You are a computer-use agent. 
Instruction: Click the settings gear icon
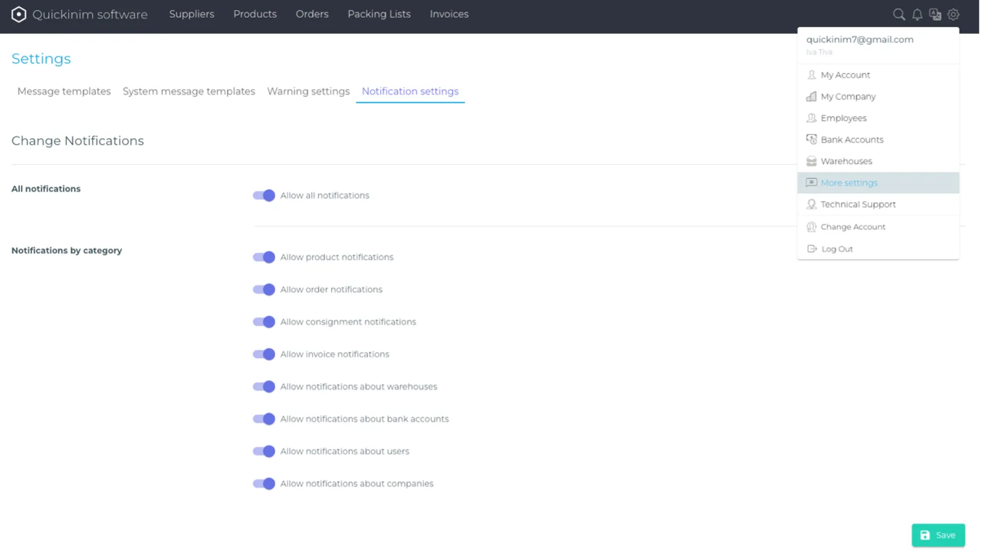(x=953, y=15)
